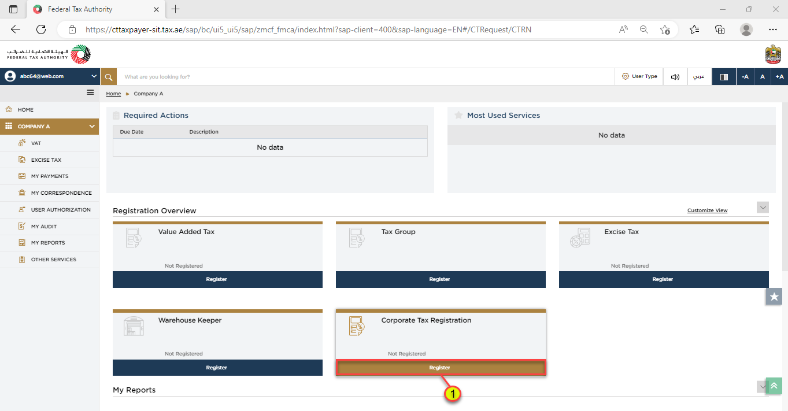Register for Excise Tax

tap(663, 279)
